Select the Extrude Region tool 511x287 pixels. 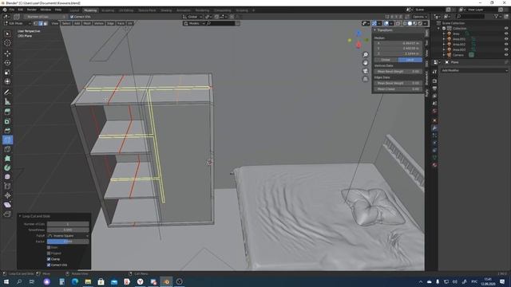[7, 112]
